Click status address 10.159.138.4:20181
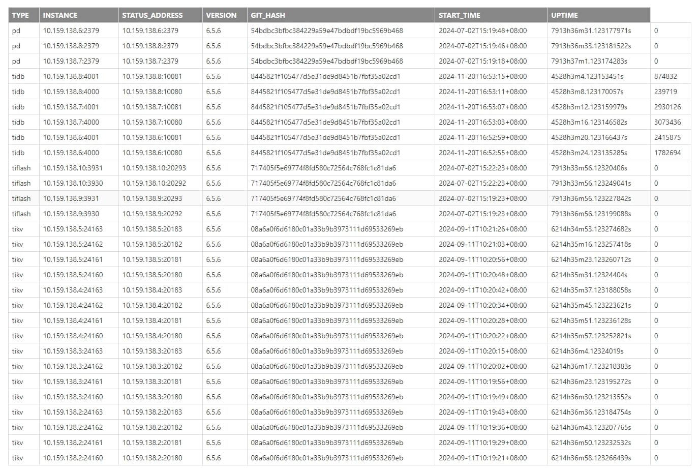699x470 pixels. click(152, 320)
